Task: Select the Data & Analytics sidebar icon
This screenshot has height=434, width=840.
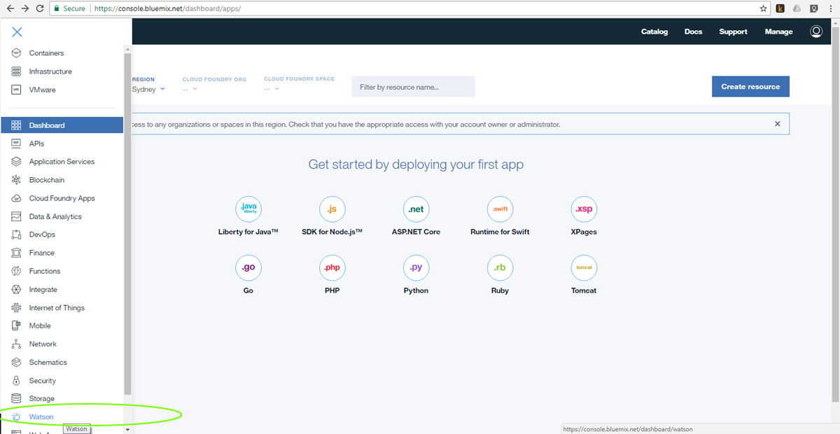Action: point(16,216)
